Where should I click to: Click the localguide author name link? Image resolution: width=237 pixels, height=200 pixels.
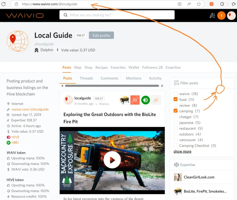click(82, 98)
